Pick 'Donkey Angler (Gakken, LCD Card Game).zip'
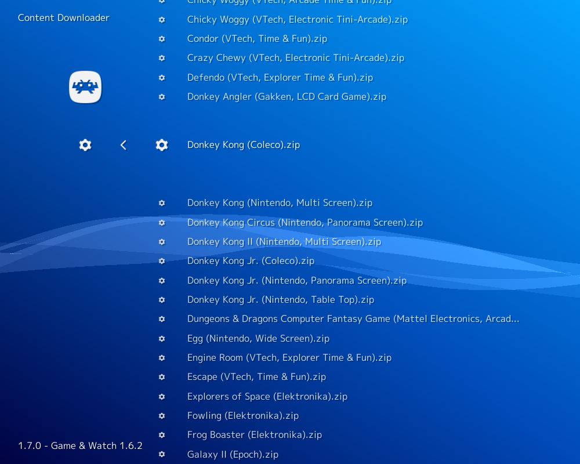This screenshot has width=580, height=464. click(287, 97)
